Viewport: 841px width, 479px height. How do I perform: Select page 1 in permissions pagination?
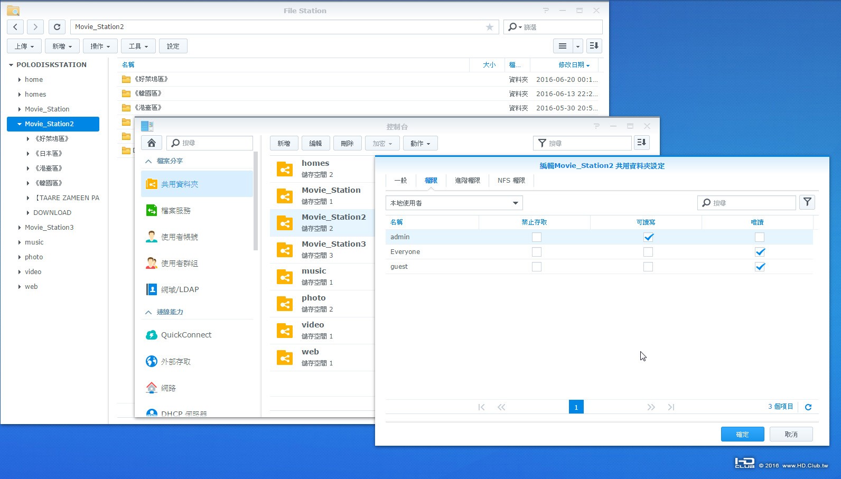click(x=576, y=407)
